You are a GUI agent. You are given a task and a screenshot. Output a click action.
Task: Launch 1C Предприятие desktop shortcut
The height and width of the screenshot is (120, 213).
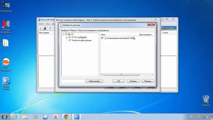pyautogui.click(x=6, y=65)
